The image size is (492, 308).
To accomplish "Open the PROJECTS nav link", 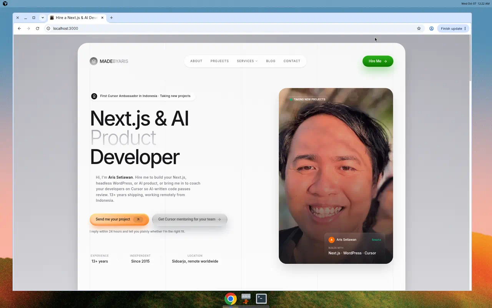I will (x=219, y=61).
